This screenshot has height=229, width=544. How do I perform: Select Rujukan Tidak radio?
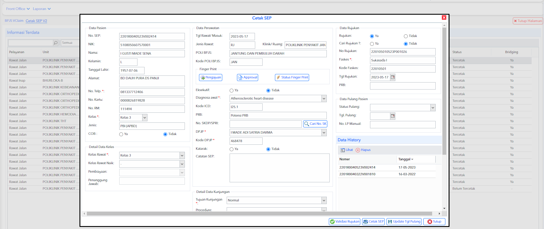pos(406,36)
